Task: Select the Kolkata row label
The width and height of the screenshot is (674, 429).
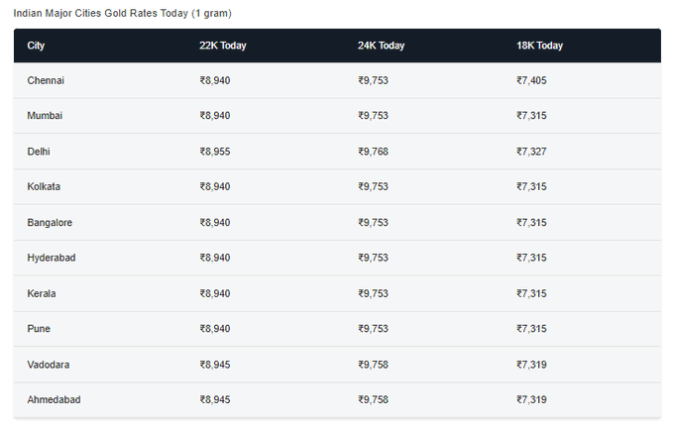Action: point(44,186)
